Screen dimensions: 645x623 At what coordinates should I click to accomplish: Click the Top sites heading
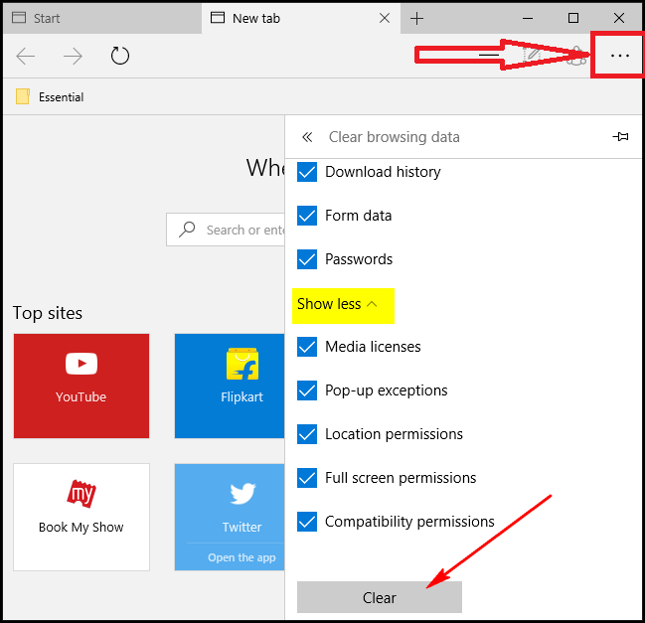(48, 313)
